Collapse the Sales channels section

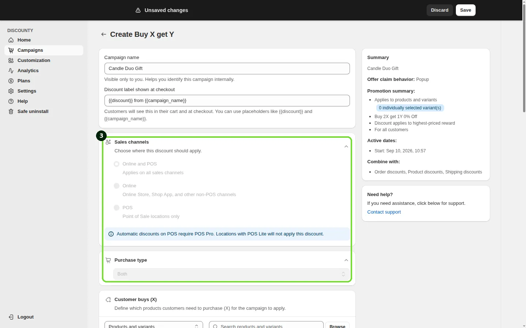346,147
